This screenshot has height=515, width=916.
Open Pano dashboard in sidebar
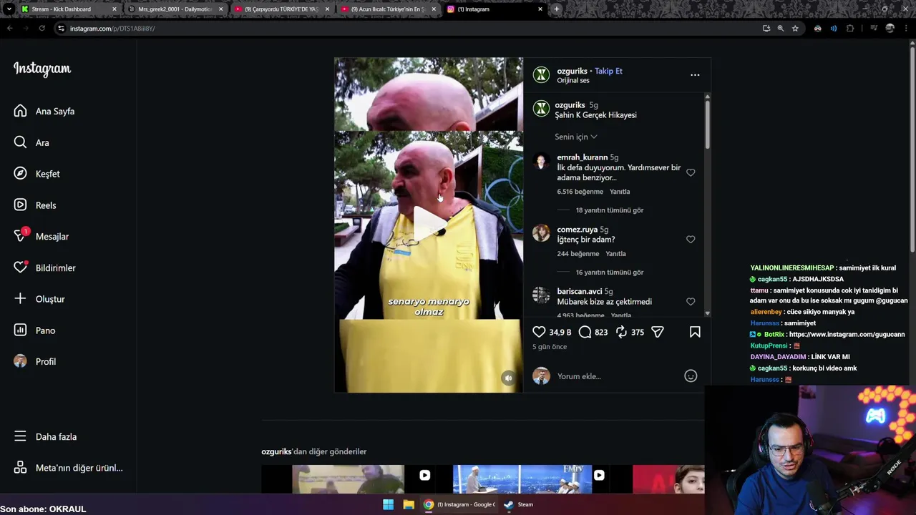[35, 330]
